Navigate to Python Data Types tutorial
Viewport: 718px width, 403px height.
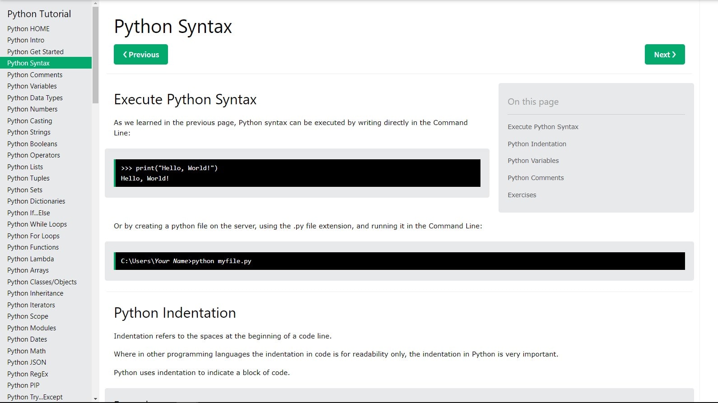[x=35, y=98]
